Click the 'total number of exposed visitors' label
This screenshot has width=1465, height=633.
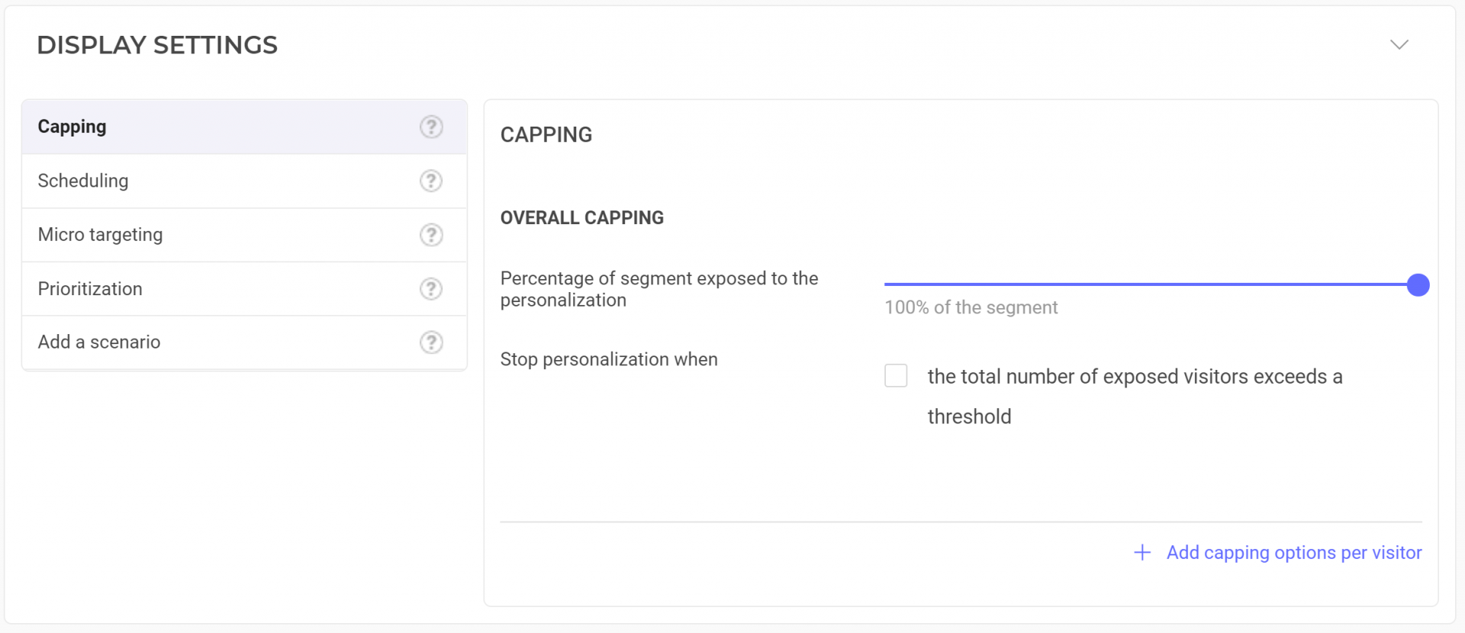[x=1135, y=397]
